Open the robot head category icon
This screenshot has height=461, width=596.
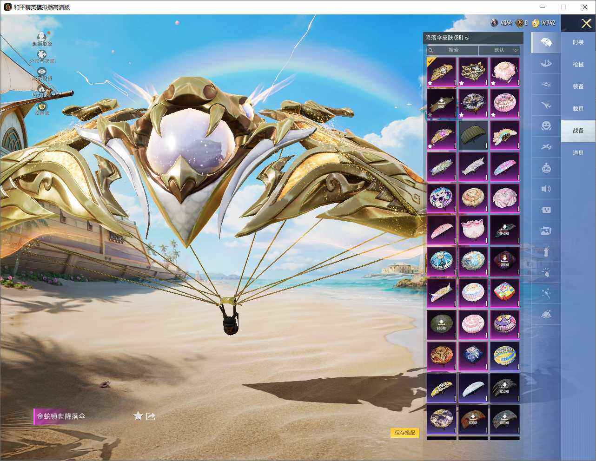546,168
